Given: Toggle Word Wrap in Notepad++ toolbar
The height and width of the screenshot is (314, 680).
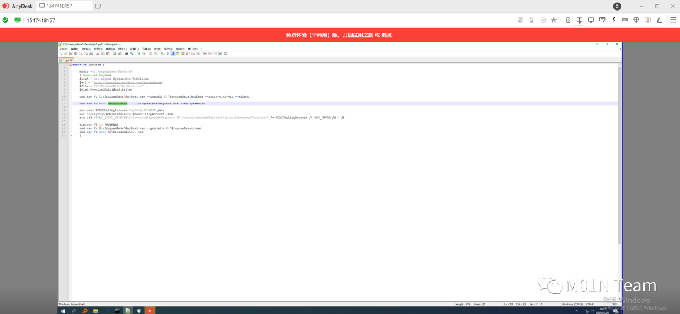Looking at the screenshot, I should tap(162, 53).
